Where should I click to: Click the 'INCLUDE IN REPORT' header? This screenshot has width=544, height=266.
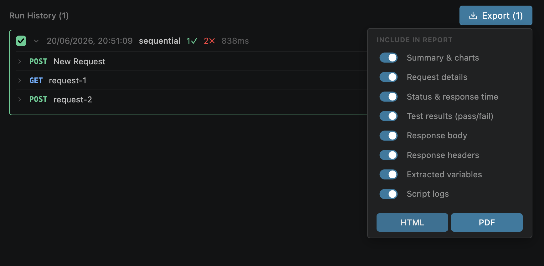tap(414, 40)
